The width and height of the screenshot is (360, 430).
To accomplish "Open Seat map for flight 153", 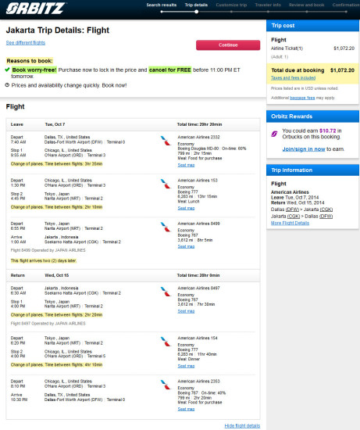I will (x=186, y=208).
